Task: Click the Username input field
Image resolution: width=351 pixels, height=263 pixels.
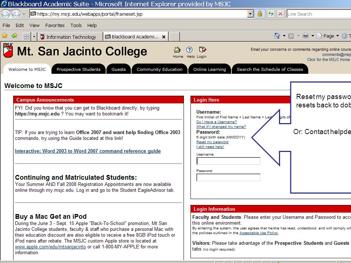Action: (228, 161)
